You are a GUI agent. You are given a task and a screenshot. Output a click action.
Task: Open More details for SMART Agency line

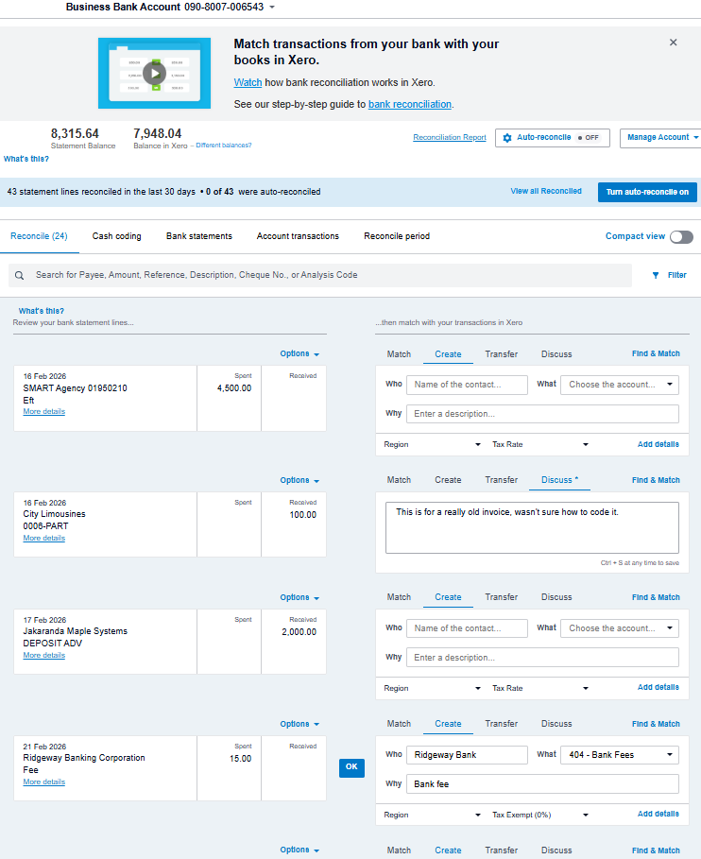tap(43, 411)
